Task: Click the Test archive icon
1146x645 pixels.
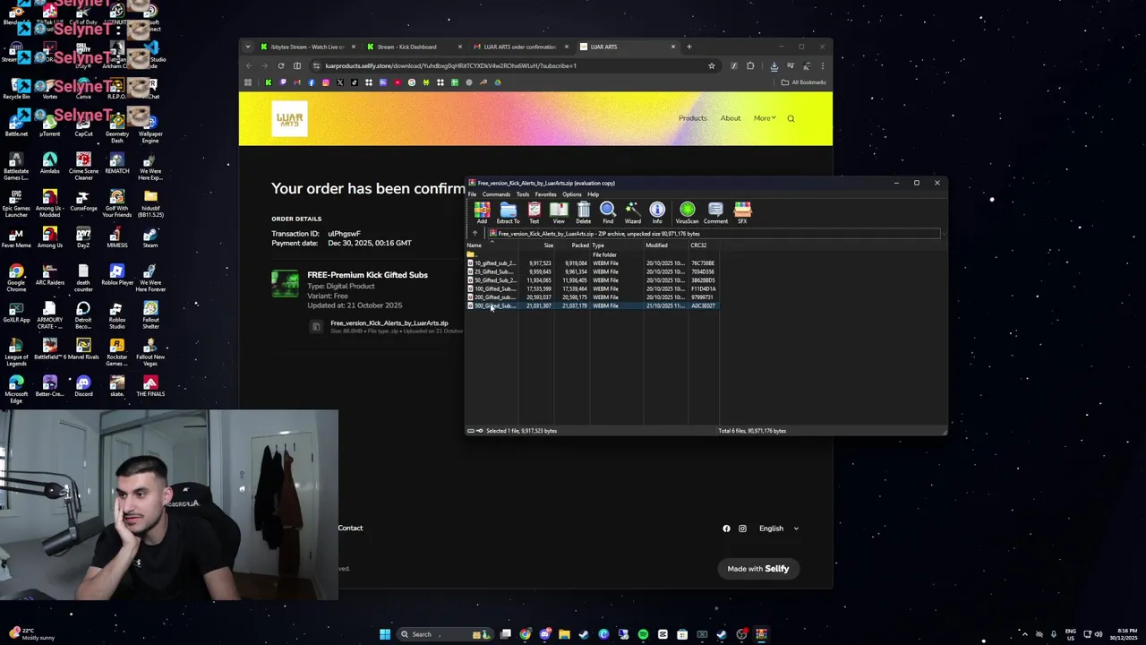Action: click(x=534, y=212)
